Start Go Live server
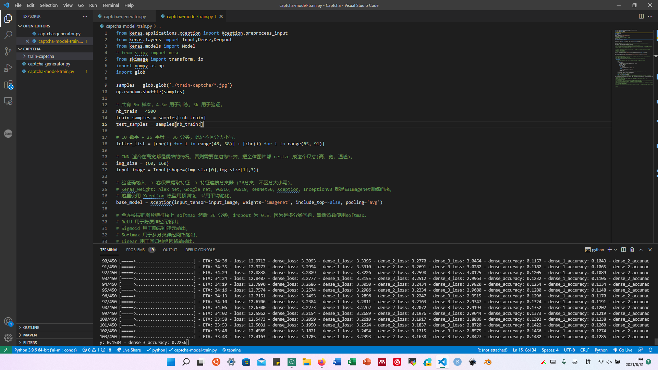The height and width of the screenshot is (370, 658). click(623, 350)
